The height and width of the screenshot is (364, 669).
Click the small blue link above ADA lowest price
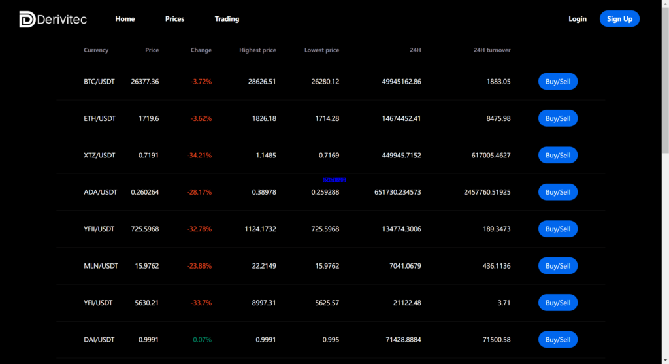pyautogui.click(x=334, y=179)
